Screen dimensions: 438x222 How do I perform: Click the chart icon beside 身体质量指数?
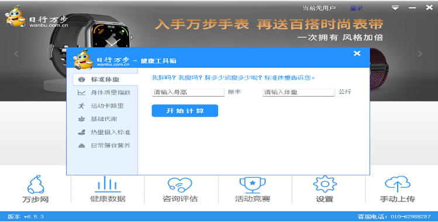click(81, 93)
